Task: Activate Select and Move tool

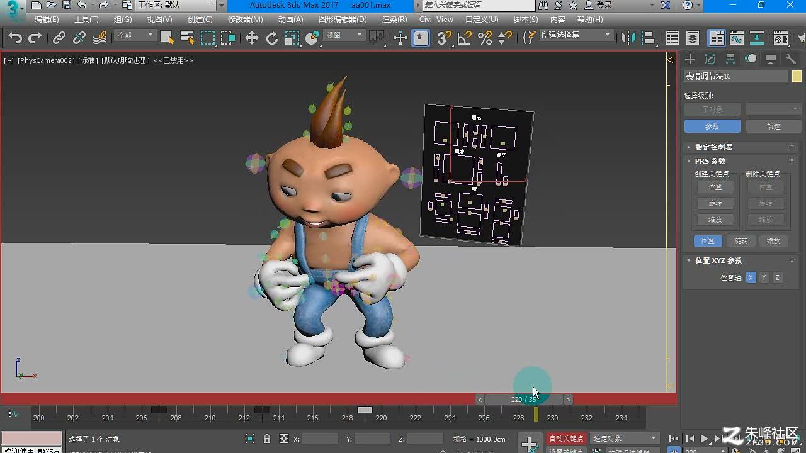Action: [x=252, y=38]
